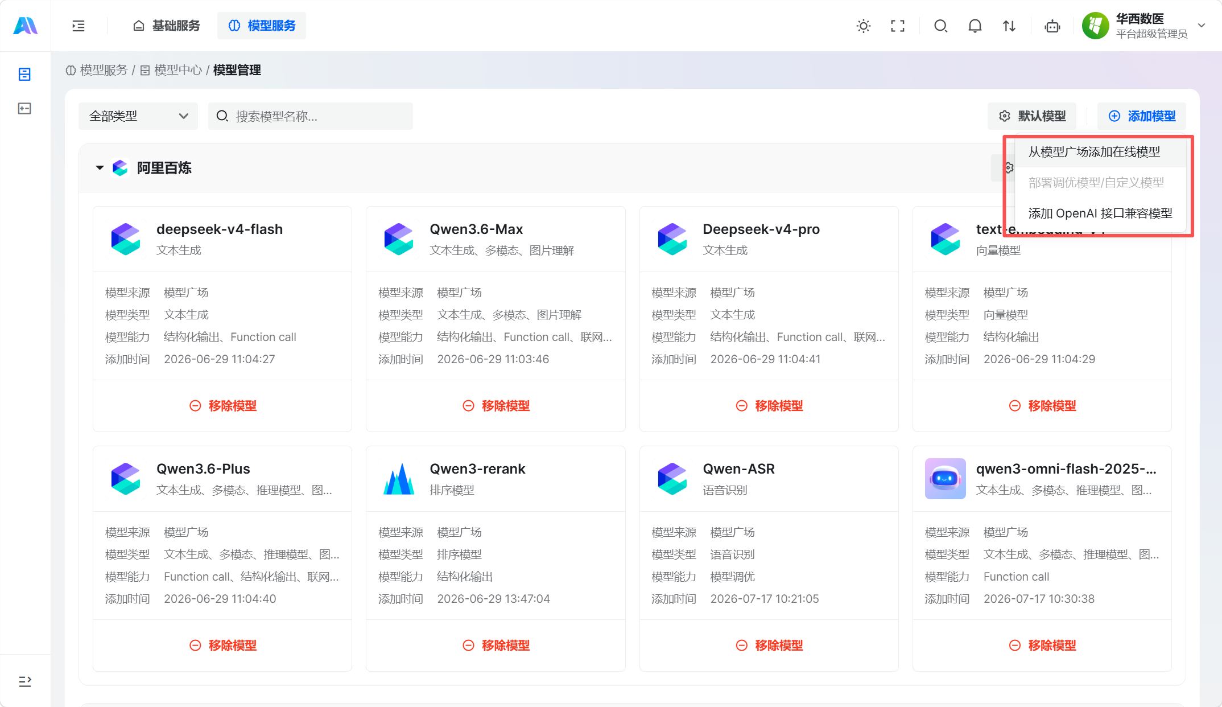Open the second sidebar panel icon
The height and width of the screenshot is (707, 1222).
click(x=24, y=109)
